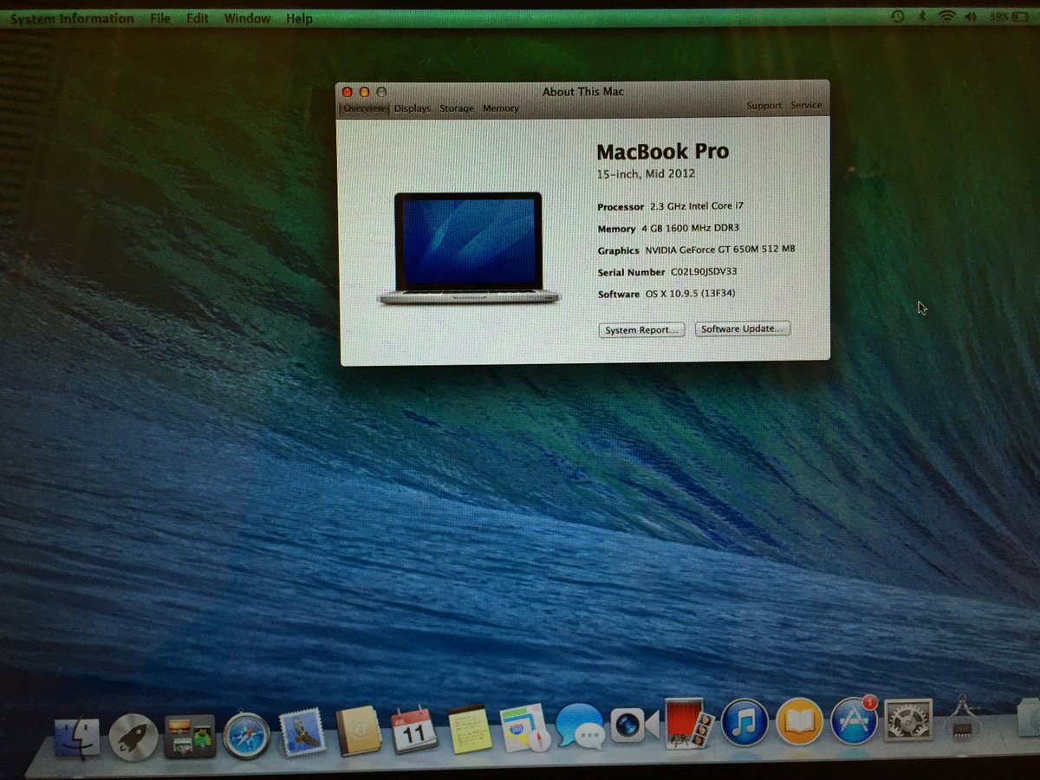Open the Help menu
Viewport: 1040px width, 780px height.
[299, 18]
